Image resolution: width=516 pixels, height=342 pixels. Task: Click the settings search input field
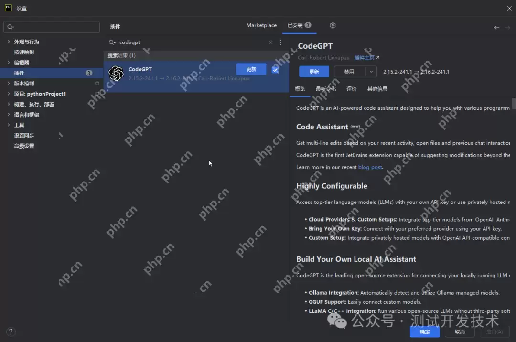click(52, 27)
